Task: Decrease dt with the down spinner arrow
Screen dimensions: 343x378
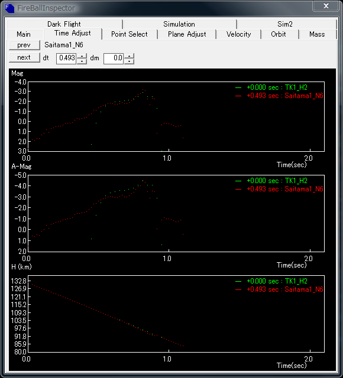Action: (x=82, y=61)
